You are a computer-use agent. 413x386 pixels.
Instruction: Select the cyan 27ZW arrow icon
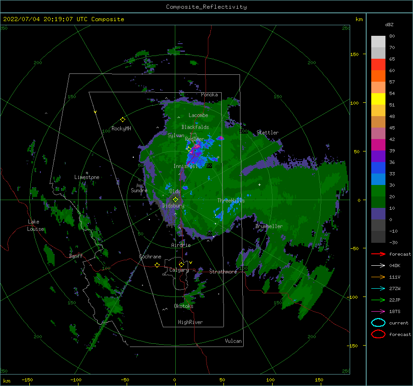point(378,289)
